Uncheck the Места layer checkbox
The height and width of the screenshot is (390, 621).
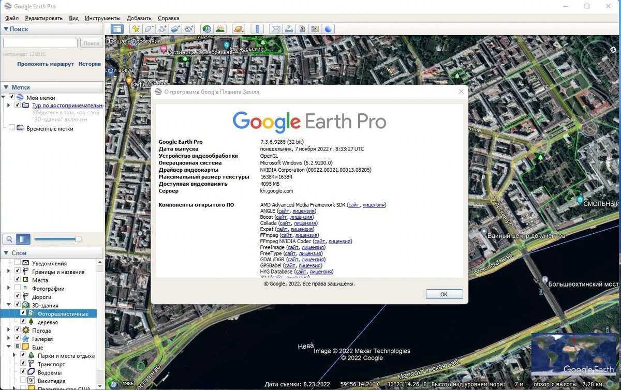coord(18,280)
